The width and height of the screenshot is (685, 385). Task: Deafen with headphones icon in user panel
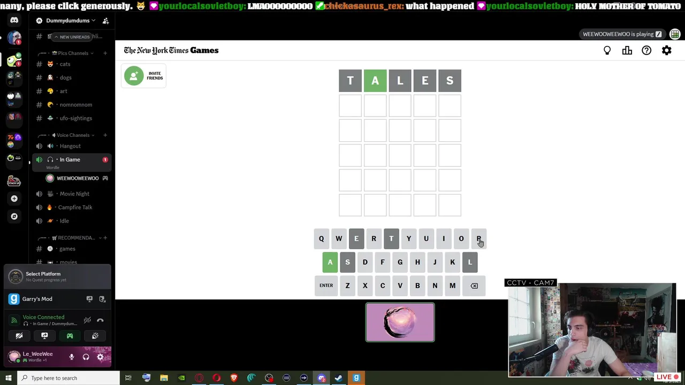[x=86, y=357]
